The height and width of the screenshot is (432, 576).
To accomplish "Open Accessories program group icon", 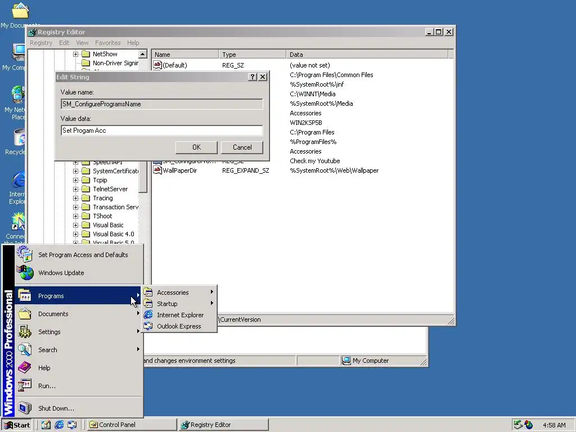I will point(148,292).
